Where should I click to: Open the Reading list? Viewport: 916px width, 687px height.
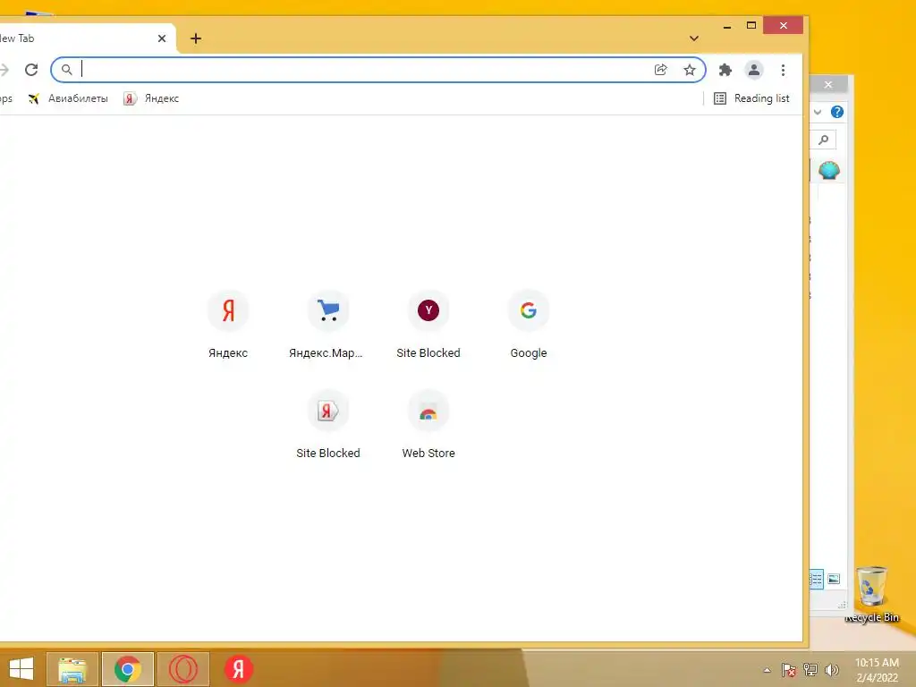(x=751, y=98)
